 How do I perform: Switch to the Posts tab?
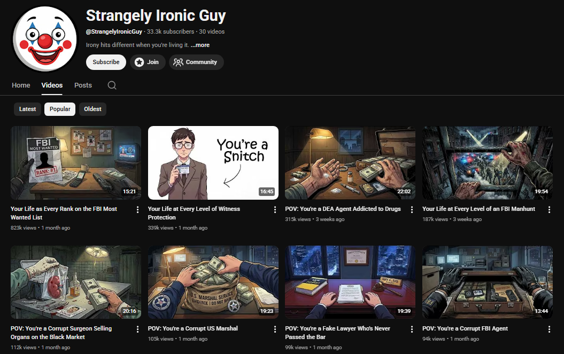(x=83, y=85)
